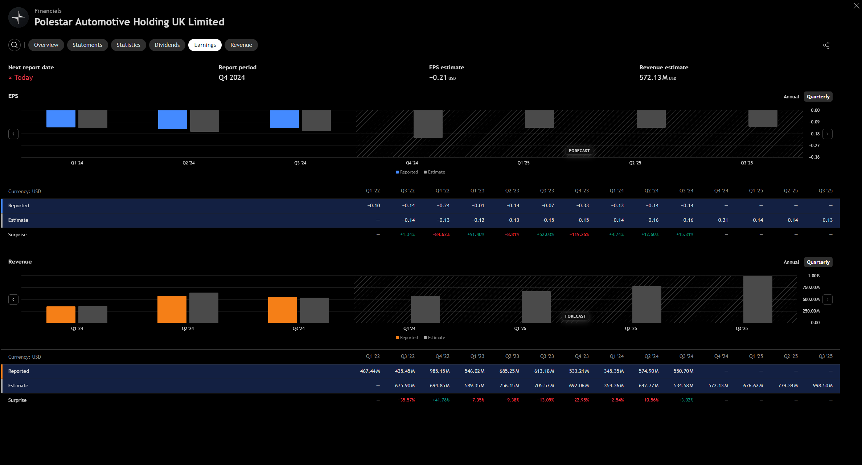The width and height of the screenshot is (862, 465).
Task: Click the Q4 '24 revenue estimate bar
Action: coord(425,309)
